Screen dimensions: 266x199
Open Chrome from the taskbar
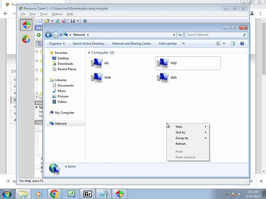[x=54, y=194]
